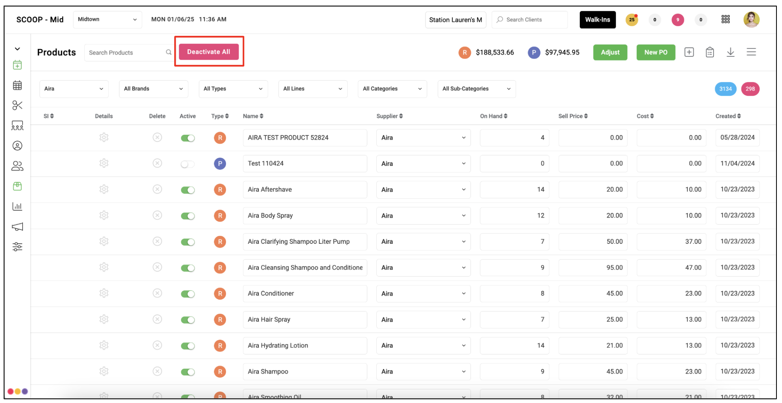Toggle active switch for Test 110424

coord(188,164)
